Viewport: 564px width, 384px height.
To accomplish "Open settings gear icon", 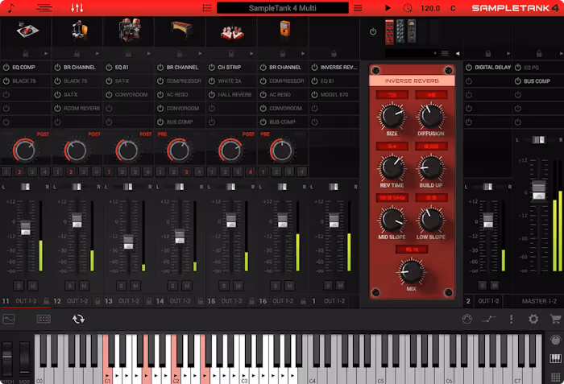I will tap(533, 319).
